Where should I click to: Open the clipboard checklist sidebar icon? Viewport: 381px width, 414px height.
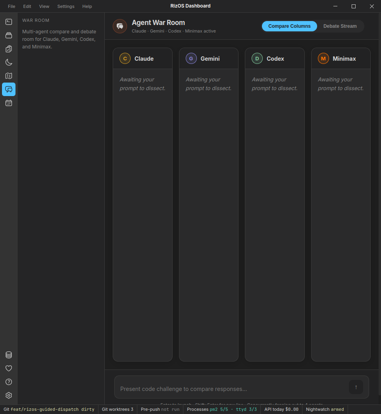click(x=9, y=49)
